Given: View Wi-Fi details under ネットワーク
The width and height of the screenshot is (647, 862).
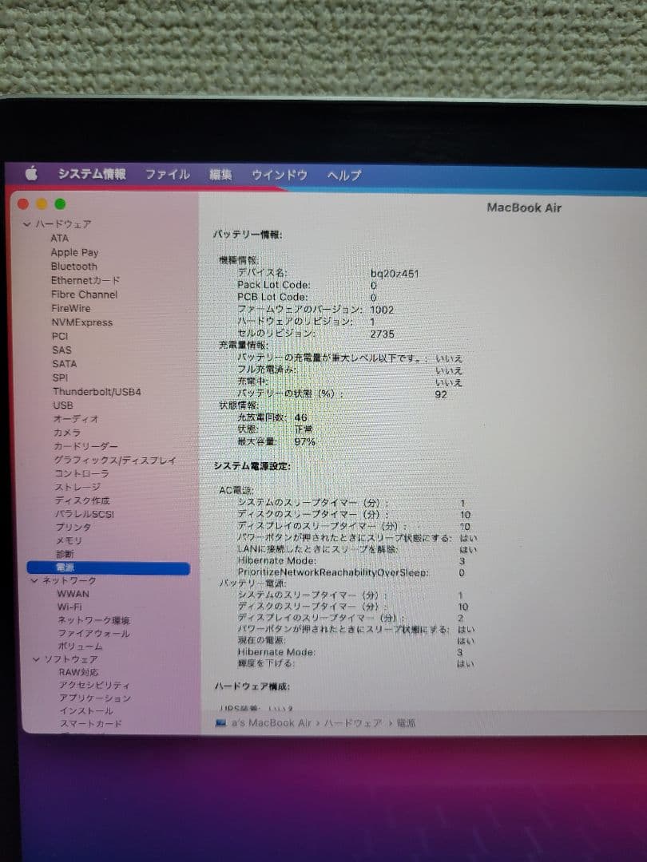Looking at the screenshot, I should [x=70, y=606].
